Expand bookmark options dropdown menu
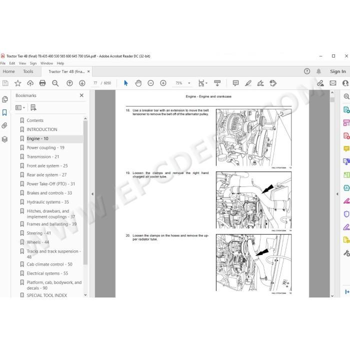This screenshot has height=350, width=350. [20, 108]
